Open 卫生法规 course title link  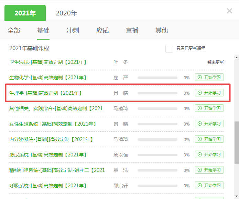click(48, 62)
